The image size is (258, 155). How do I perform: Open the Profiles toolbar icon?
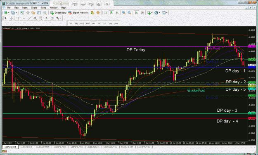point(13,13)
